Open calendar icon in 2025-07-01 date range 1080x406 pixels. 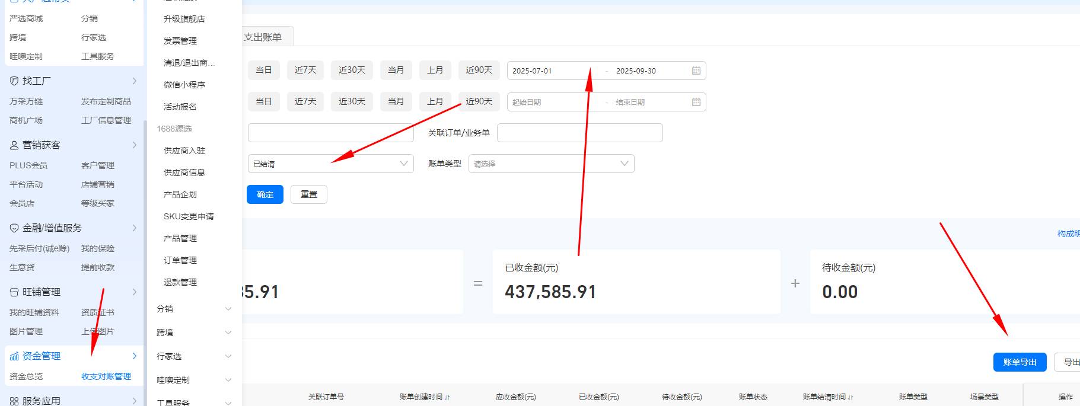(x=696, y=71)
